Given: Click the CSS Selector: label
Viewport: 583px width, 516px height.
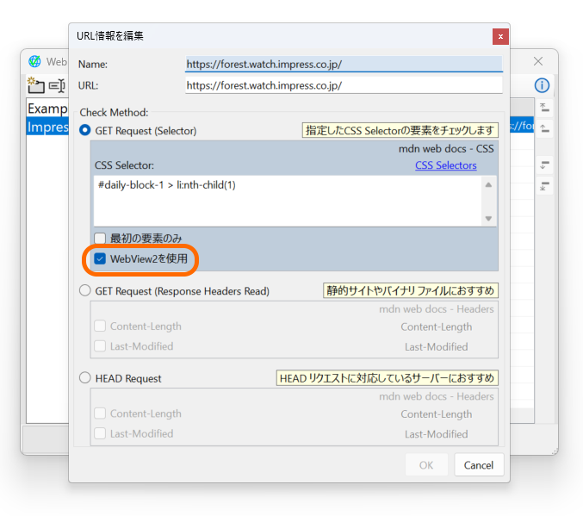Looking at the screenshot, I should 124,165.
